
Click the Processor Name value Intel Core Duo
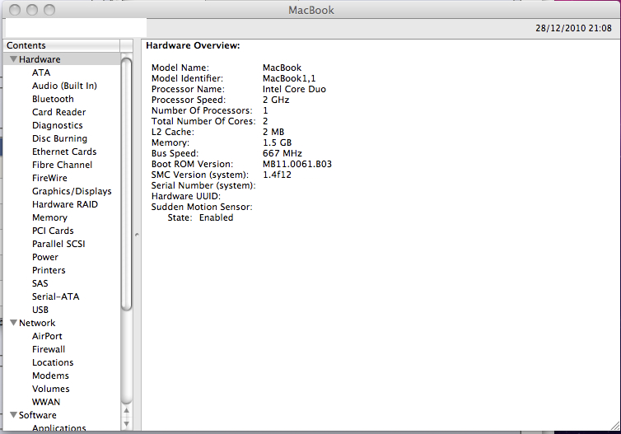294,89
